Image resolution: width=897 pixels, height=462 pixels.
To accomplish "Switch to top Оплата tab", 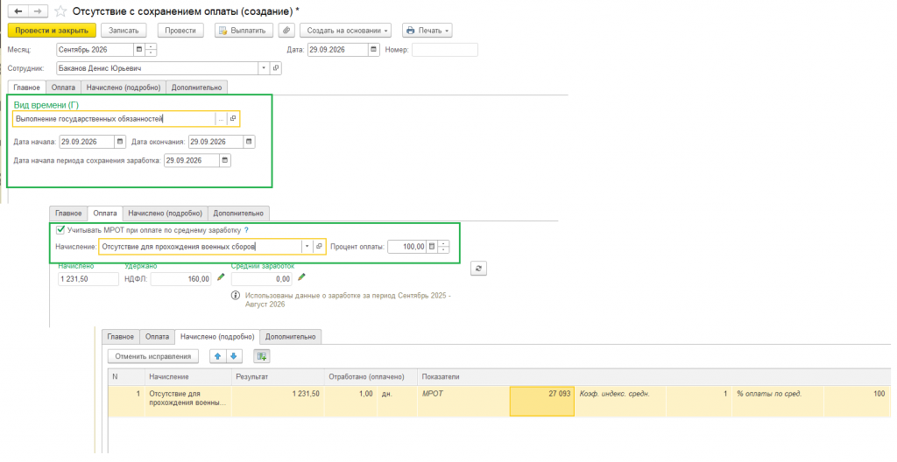I will pos(63,87).
